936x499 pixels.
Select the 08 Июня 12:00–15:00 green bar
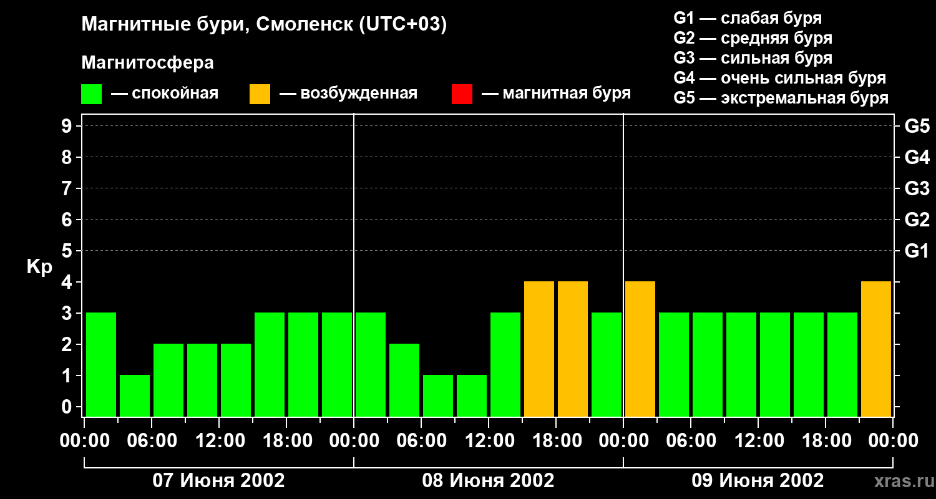point(505,364)
